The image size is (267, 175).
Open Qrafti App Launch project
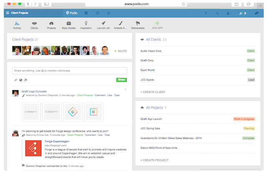[151, 119]
